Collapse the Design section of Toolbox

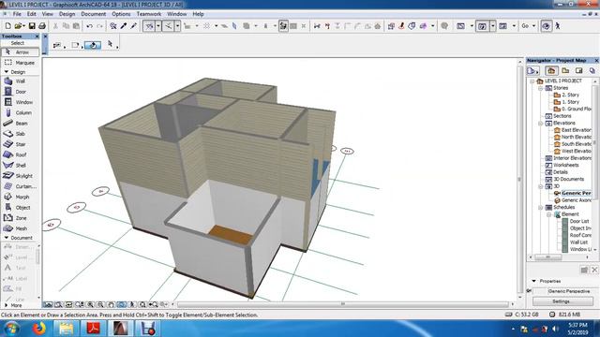point(7,72)
